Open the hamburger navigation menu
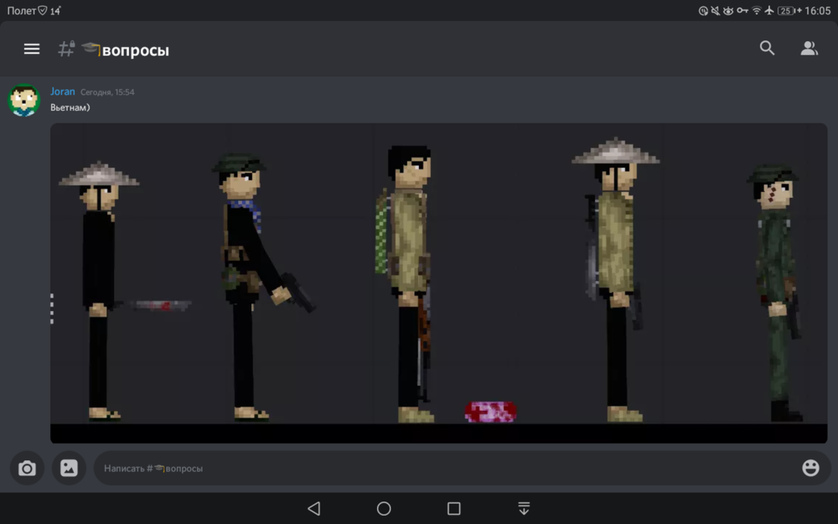838x524 pixels. pos(32,49)
